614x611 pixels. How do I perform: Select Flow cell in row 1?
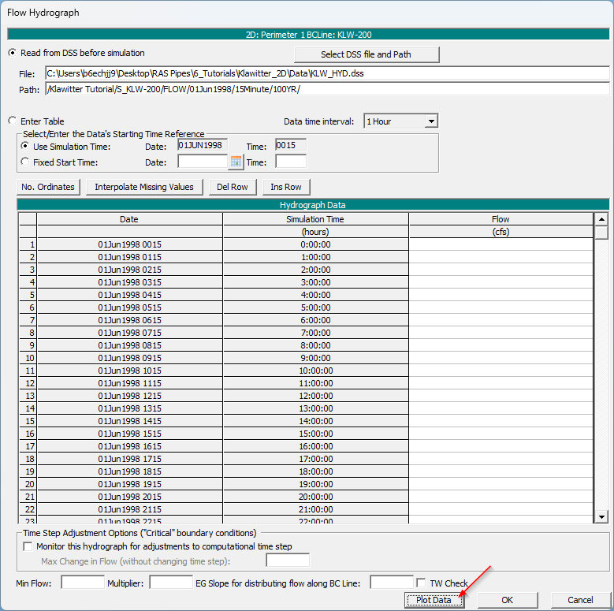(x=501, y=244)
